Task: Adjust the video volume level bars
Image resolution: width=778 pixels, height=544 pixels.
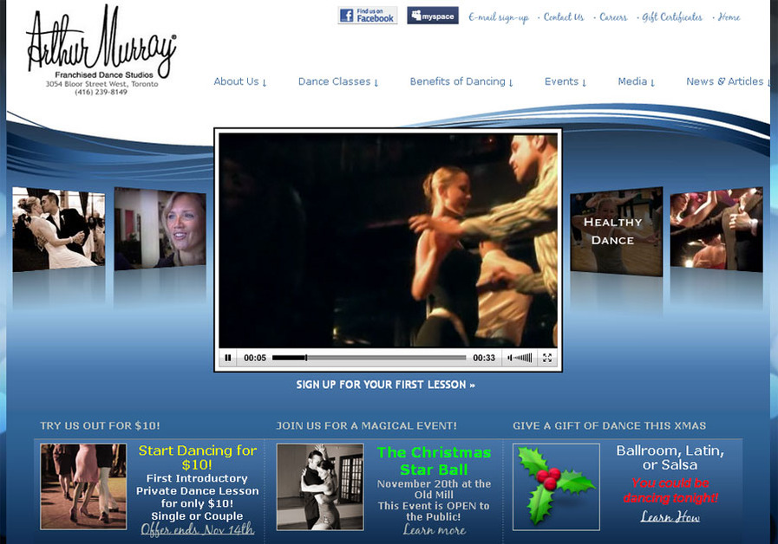Action: point(523,358)
